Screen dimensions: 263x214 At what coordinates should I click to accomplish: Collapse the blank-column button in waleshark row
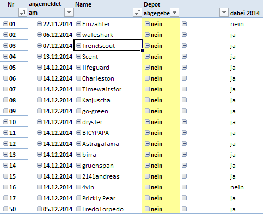(185, 35)
